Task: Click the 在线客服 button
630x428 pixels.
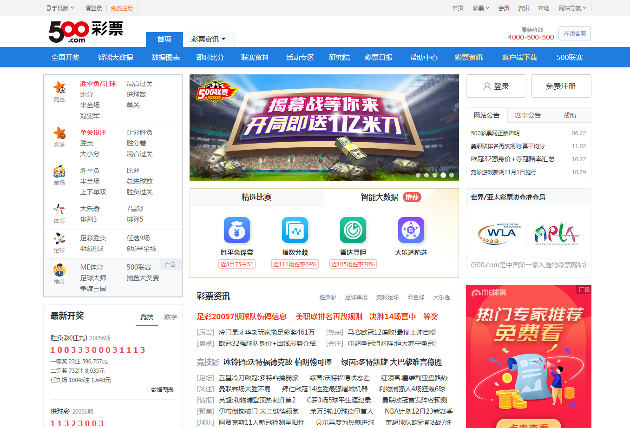Action: tap(575, 33)
